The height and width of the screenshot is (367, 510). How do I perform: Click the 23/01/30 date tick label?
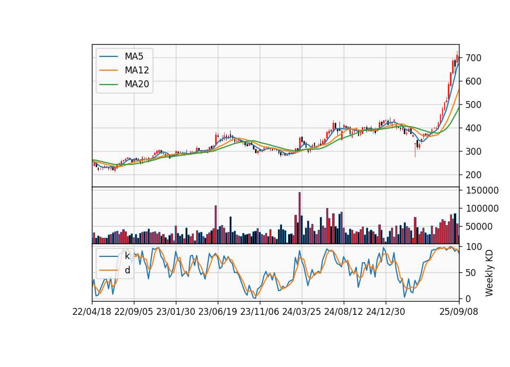(x=176, y=312)
